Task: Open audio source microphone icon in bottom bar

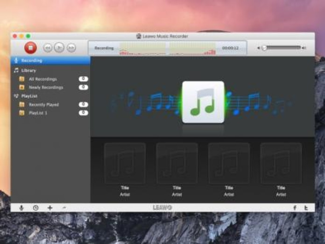Action: (21, 208)
